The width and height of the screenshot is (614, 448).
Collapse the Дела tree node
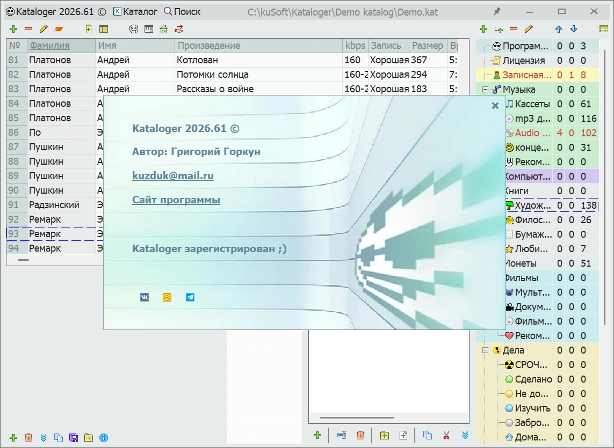point(485,350)
